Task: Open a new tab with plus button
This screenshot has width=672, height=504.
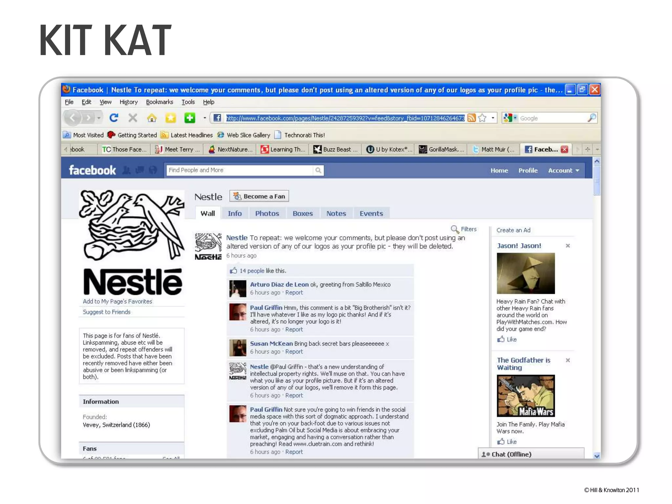Action: (587, 149)
